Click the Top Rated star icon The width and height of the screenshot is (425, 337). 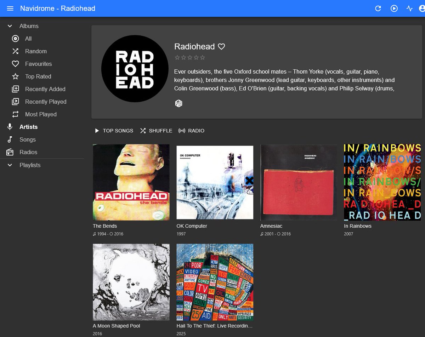15,76
